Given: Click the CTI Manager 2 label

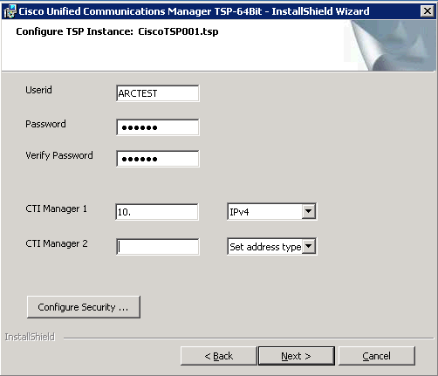Looking at the screenshot, I should coord(57,243).
